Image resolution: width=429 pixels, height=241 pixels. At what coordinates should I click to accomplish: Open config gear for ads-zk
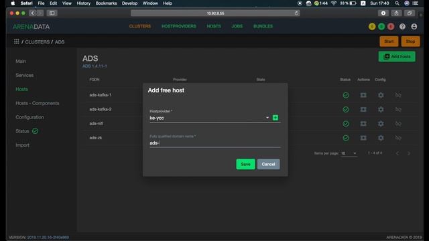coord(381,138)
